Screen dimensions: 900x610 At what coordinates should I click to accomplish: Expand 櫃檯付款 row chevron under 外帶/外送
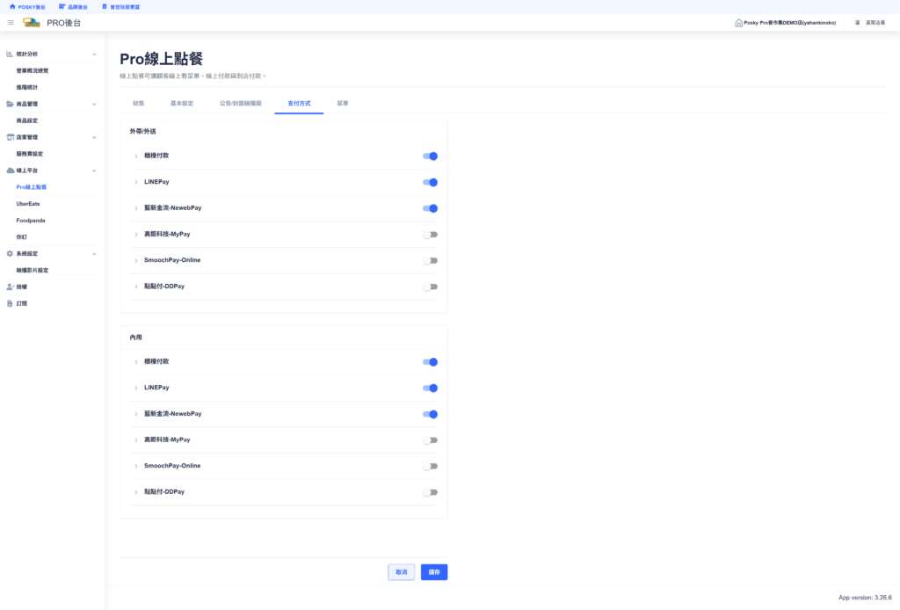(x=136, y=156)
